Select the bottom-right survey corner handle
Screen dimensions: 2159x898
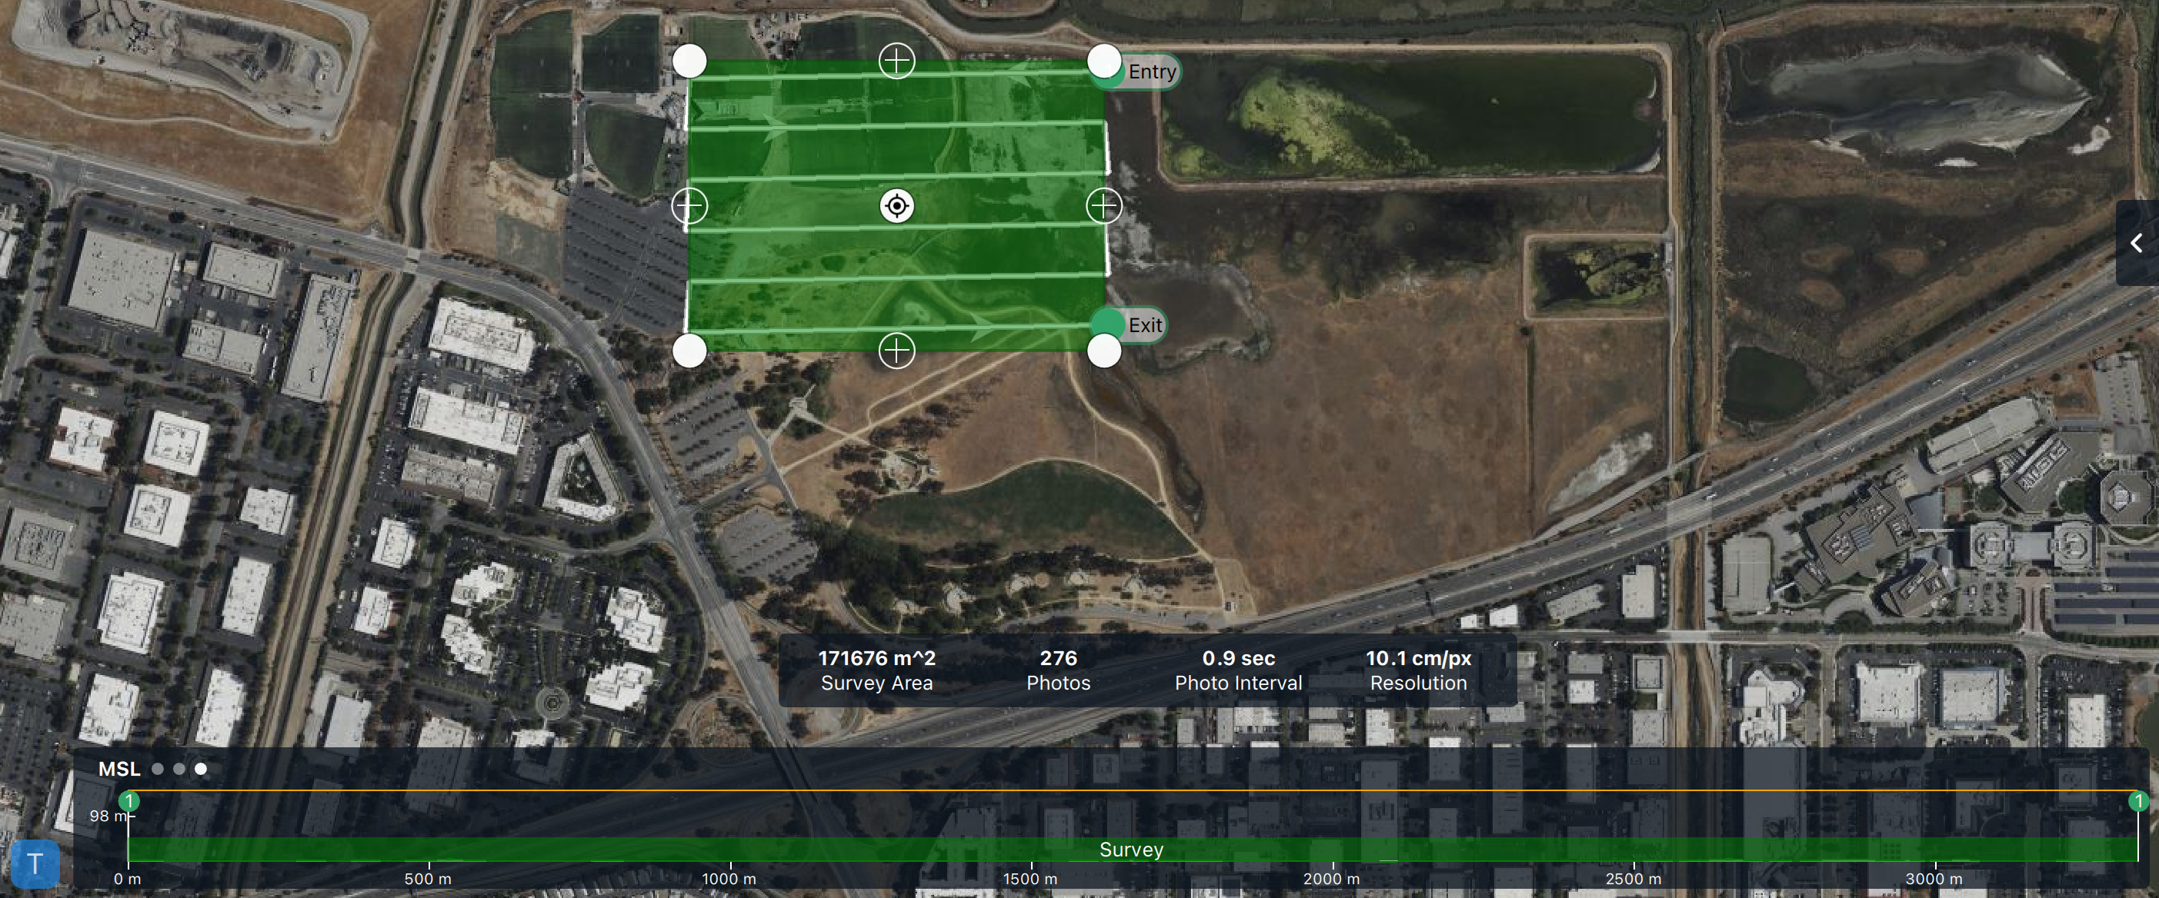[1104, 350]
